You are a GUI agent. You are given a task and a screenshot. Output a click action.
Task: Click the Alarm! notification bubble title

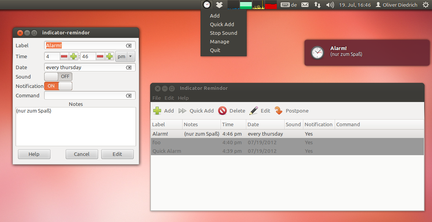click(338, 48)
